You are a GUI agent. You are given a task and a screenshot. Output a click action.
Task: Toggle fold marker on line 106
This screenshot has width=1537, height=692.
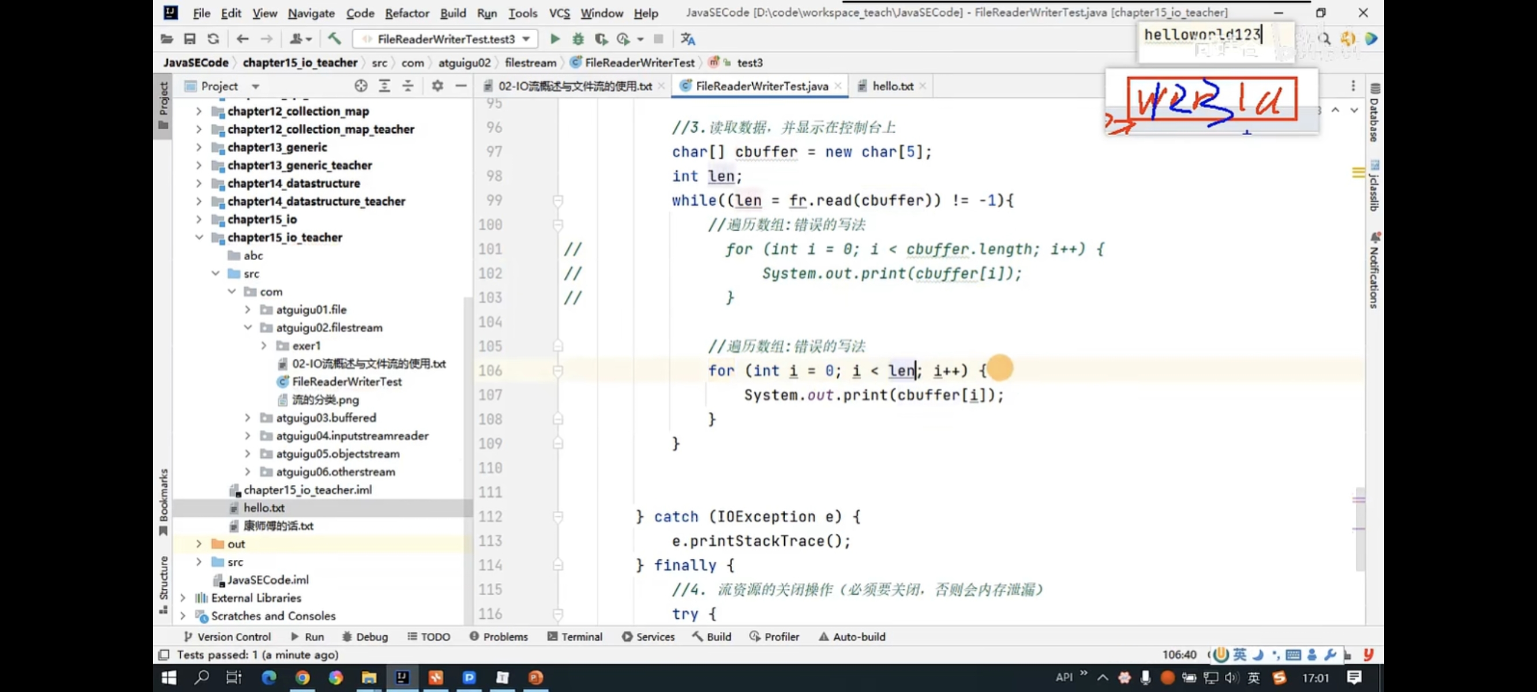tap(558, 371)
